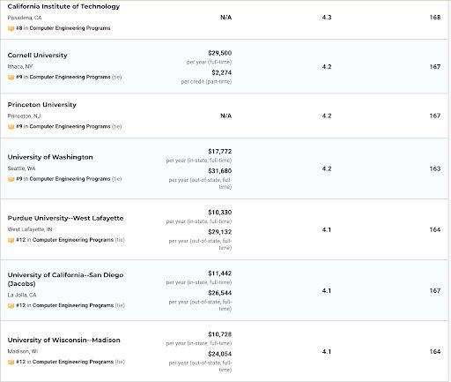Click the ranking badge icon under Cornell
The image size is (451, 382).
click(x=11, y=78)
